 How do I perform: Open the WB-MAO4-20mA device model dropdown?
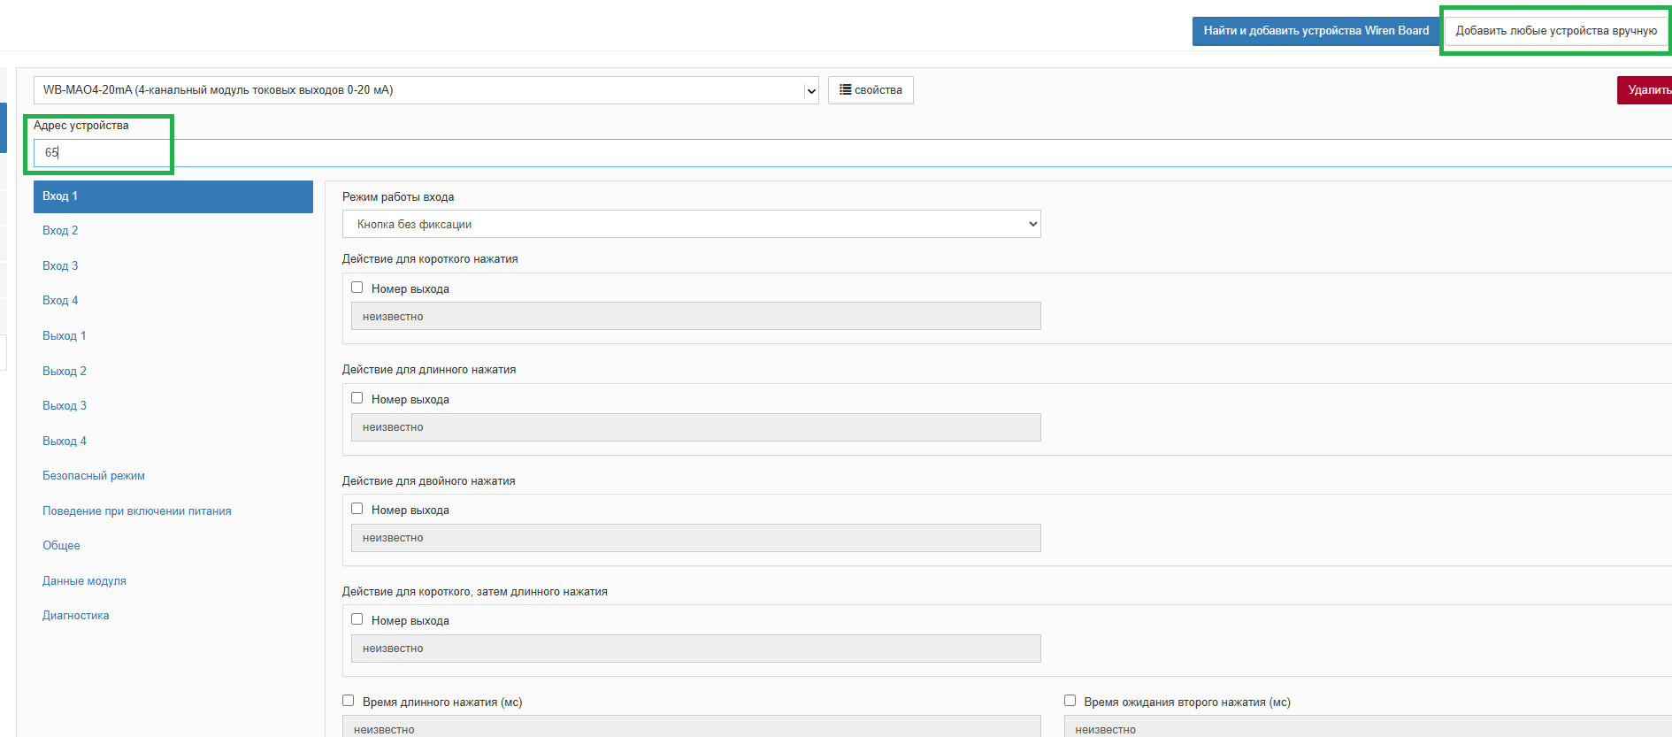[x=426, y=90]
